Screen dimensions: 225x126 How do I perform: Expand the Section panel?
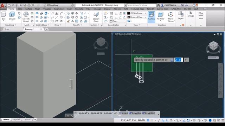(95, 25)
